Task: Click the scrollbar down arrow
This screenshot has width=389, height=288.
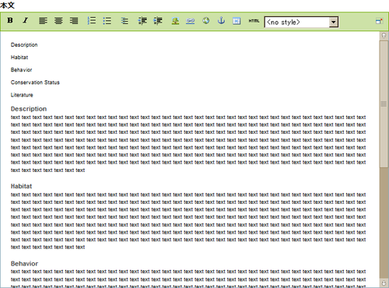Action: (384, 283)
